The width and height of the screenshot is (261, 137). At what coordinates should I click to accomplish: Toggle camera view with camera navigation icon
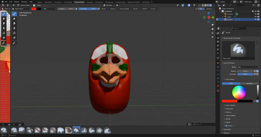point(212,33)
